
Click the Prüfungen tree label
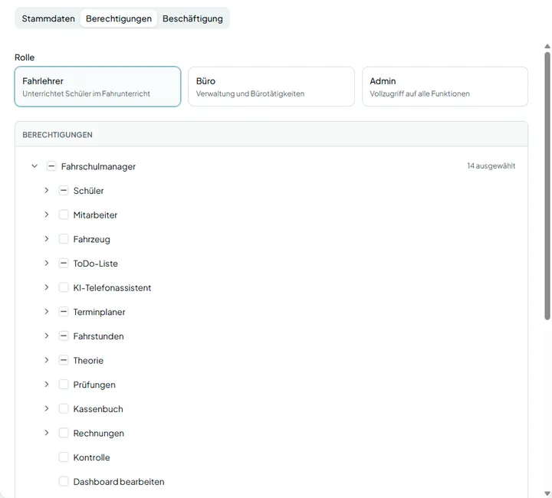click(x=94, y=385)
